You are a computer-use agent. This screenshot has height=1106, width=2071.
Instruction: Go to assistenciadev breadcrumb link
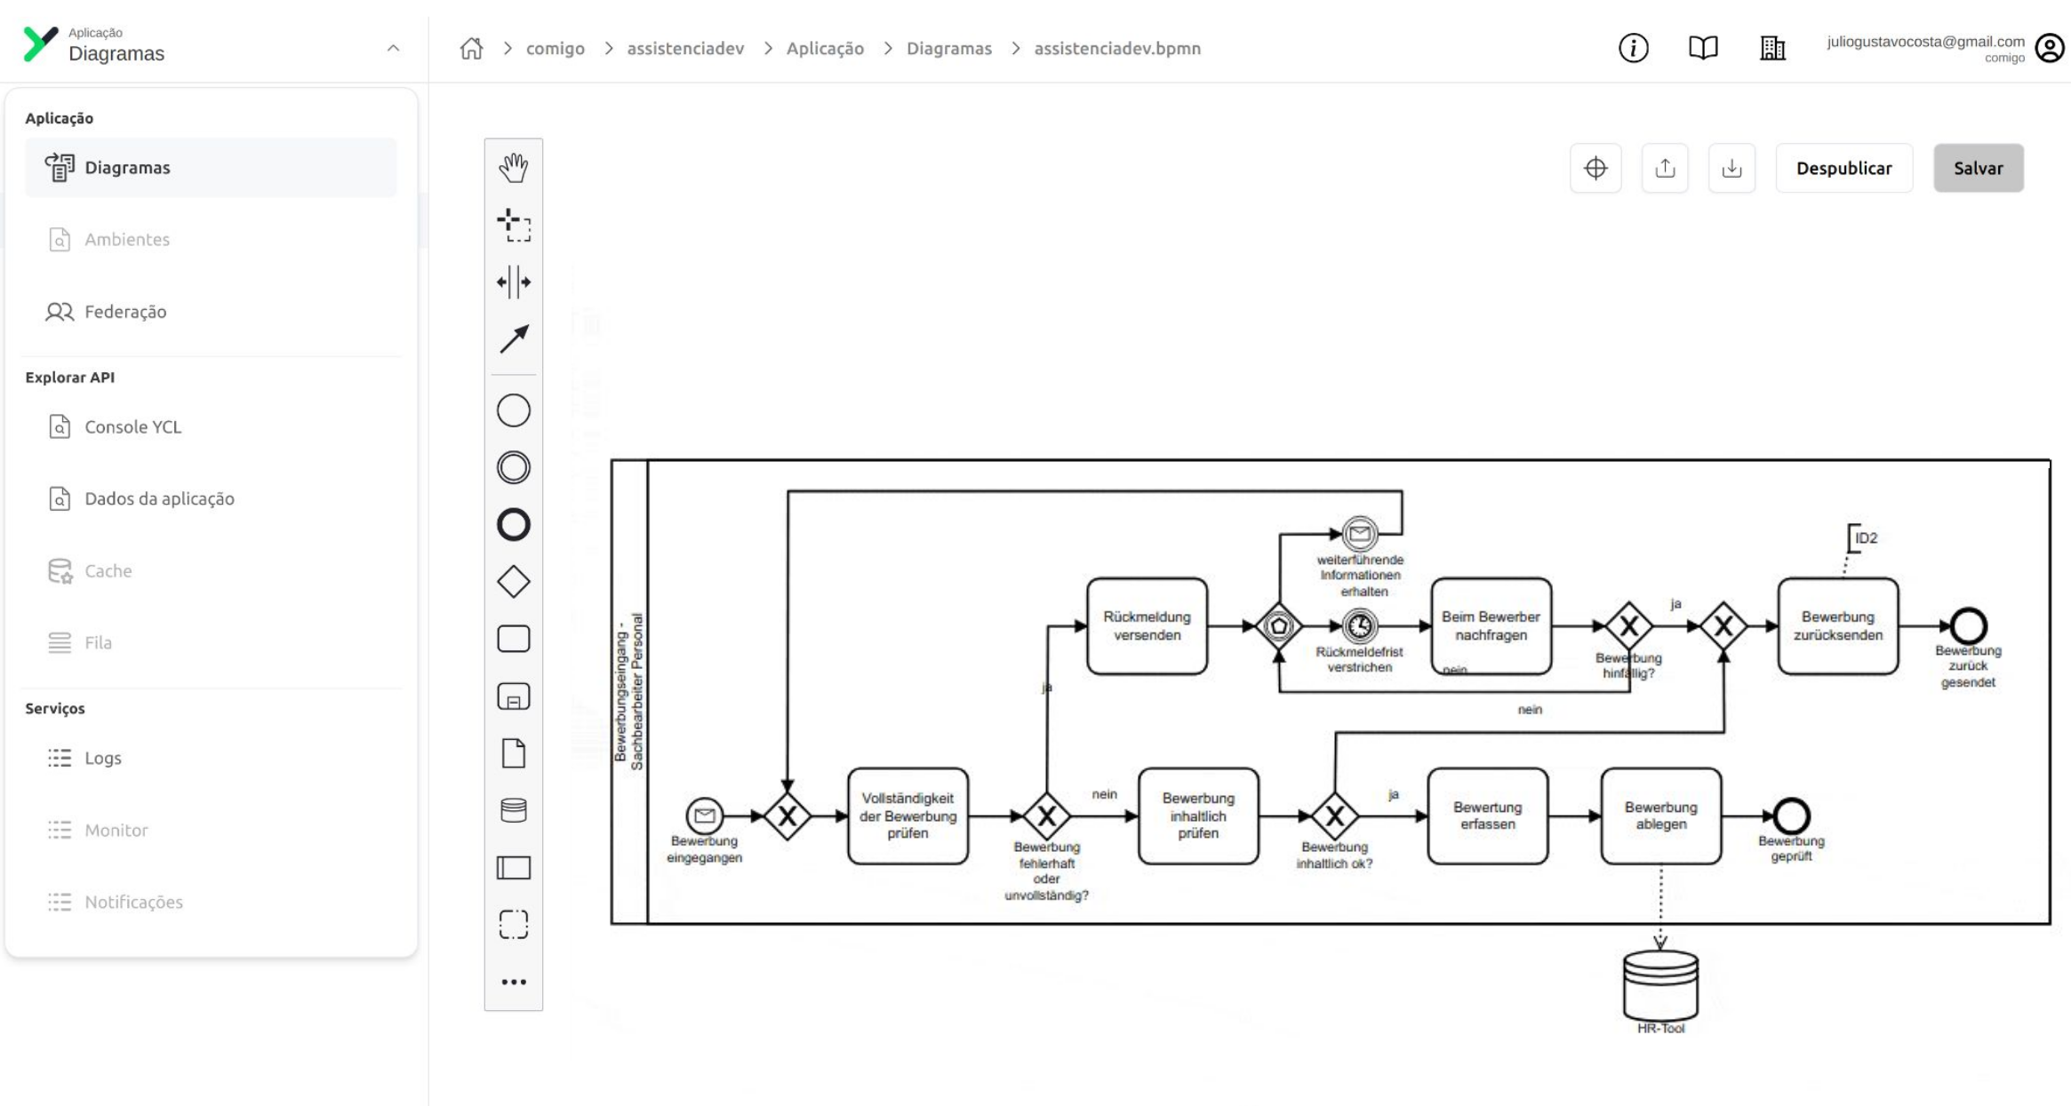coord(685,48)
